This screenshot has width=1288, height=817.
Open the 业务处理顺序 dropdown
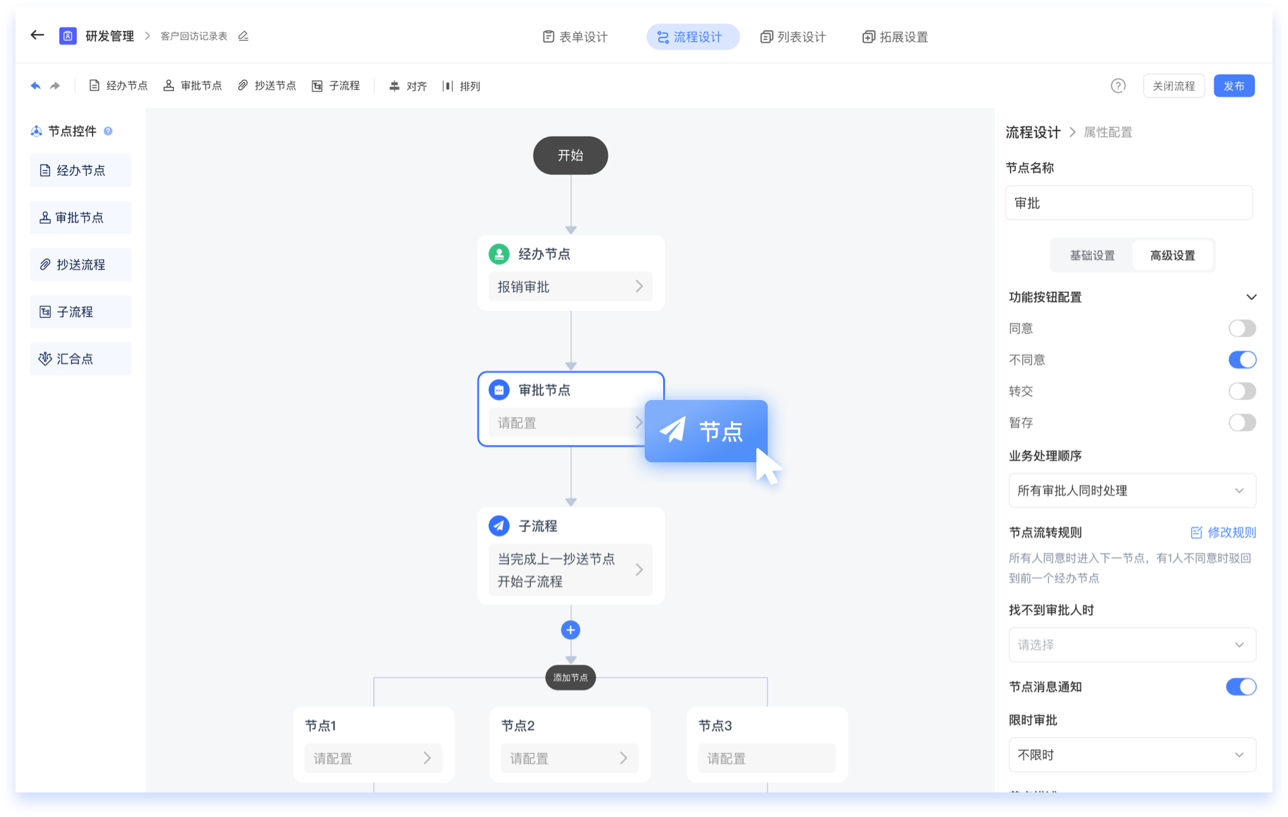[x=1132, y=490]
